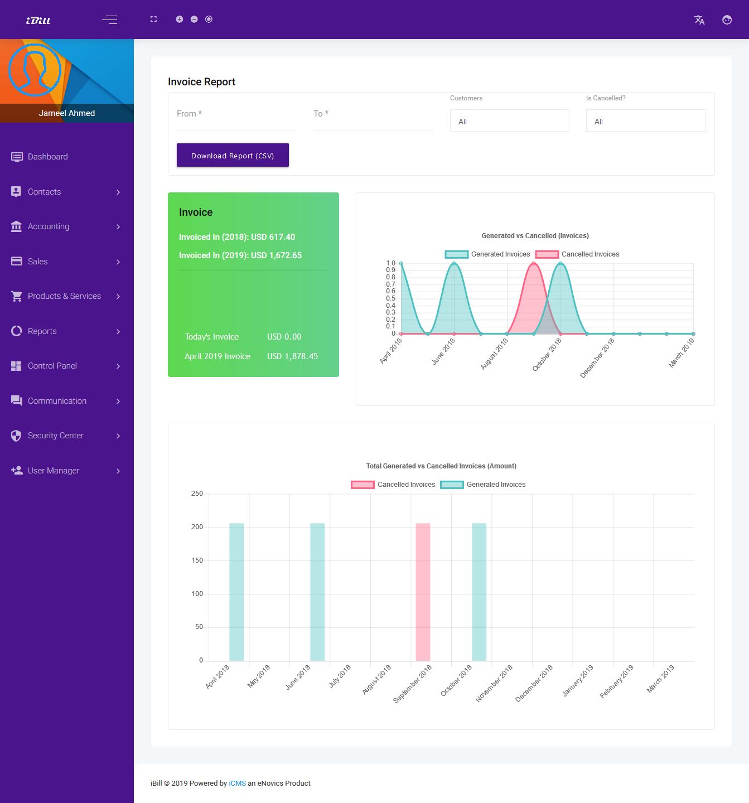Image resolution: width=749 pixels, height=803 pixels.
Task: Open the Customers dropdown
Action: point(509,120)
